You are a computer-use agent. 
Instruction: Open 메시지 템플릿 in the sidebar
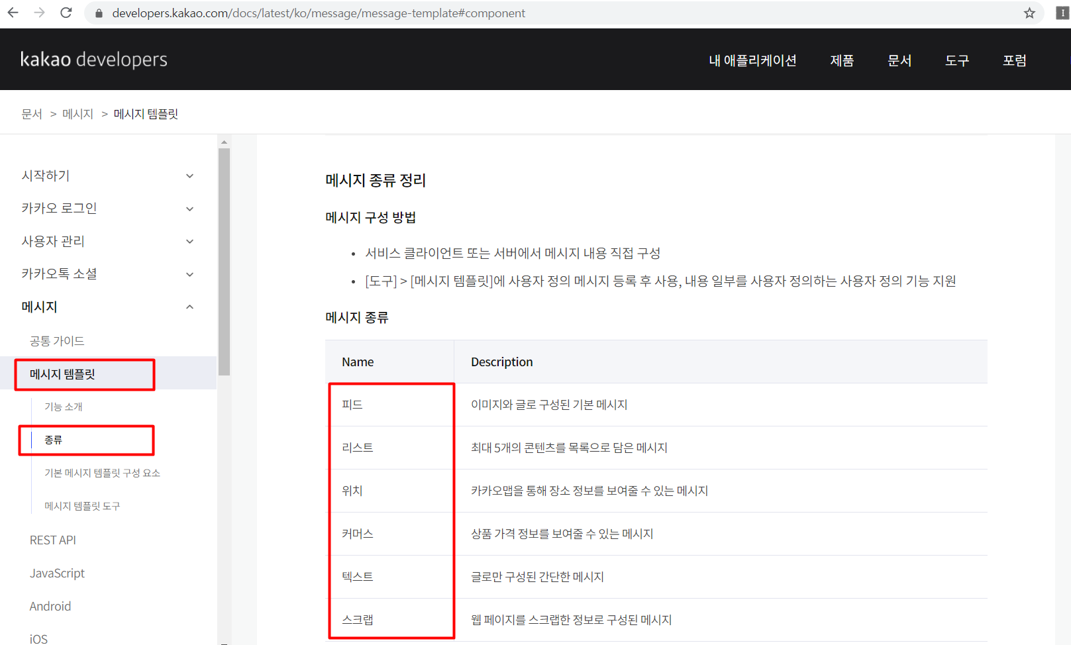(62, 374)
